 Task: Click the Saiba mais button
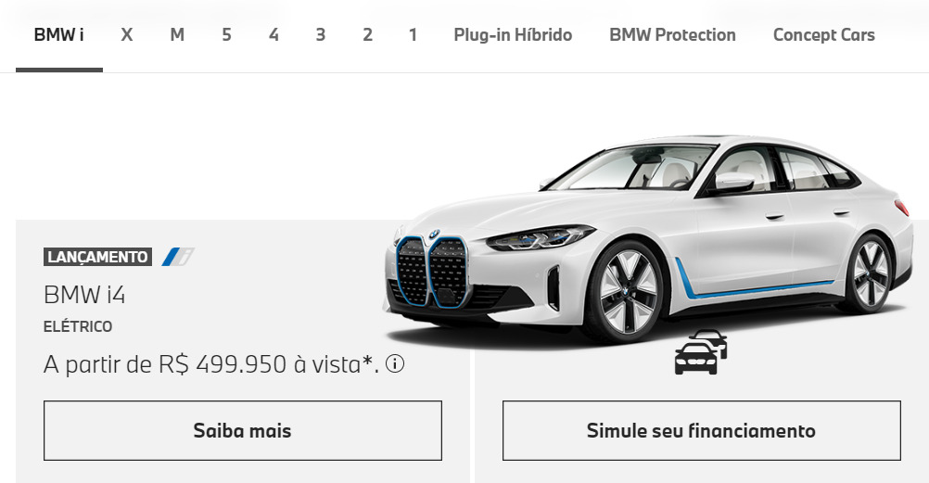pos(243,431)
